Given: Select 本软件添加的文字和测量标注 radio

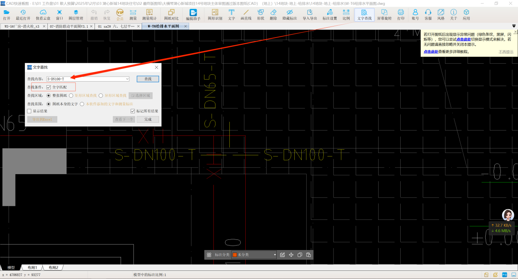Looking at the screenshot, I should 82,104.
